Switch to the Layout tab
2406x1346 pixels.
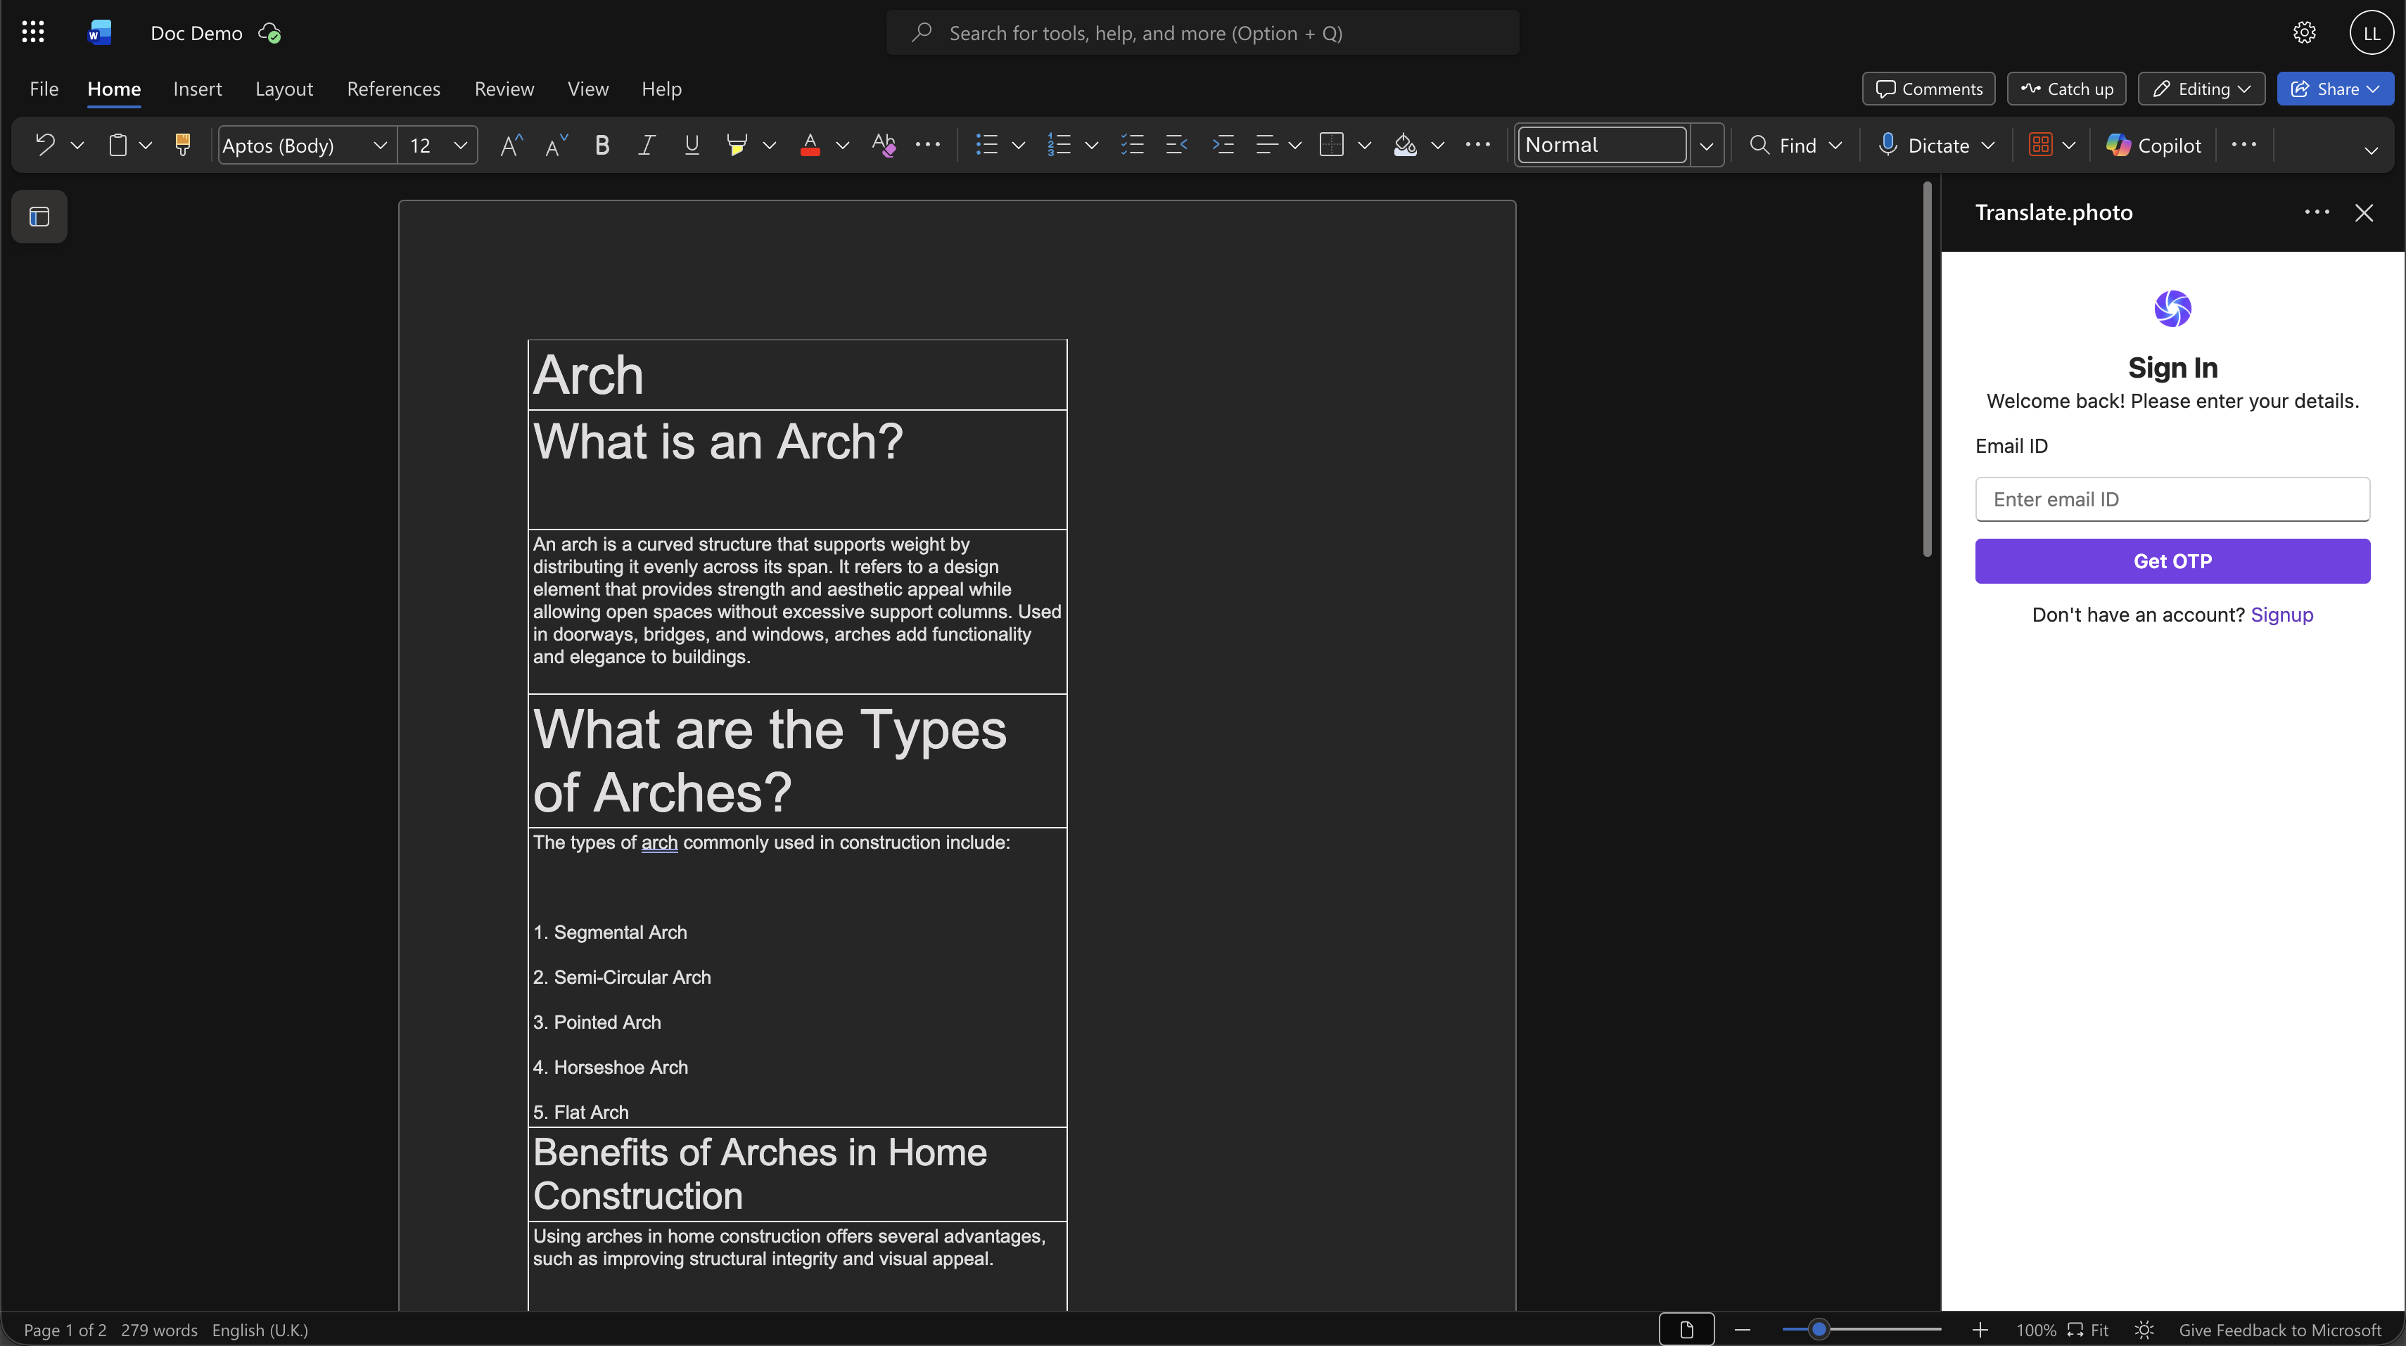284,89
